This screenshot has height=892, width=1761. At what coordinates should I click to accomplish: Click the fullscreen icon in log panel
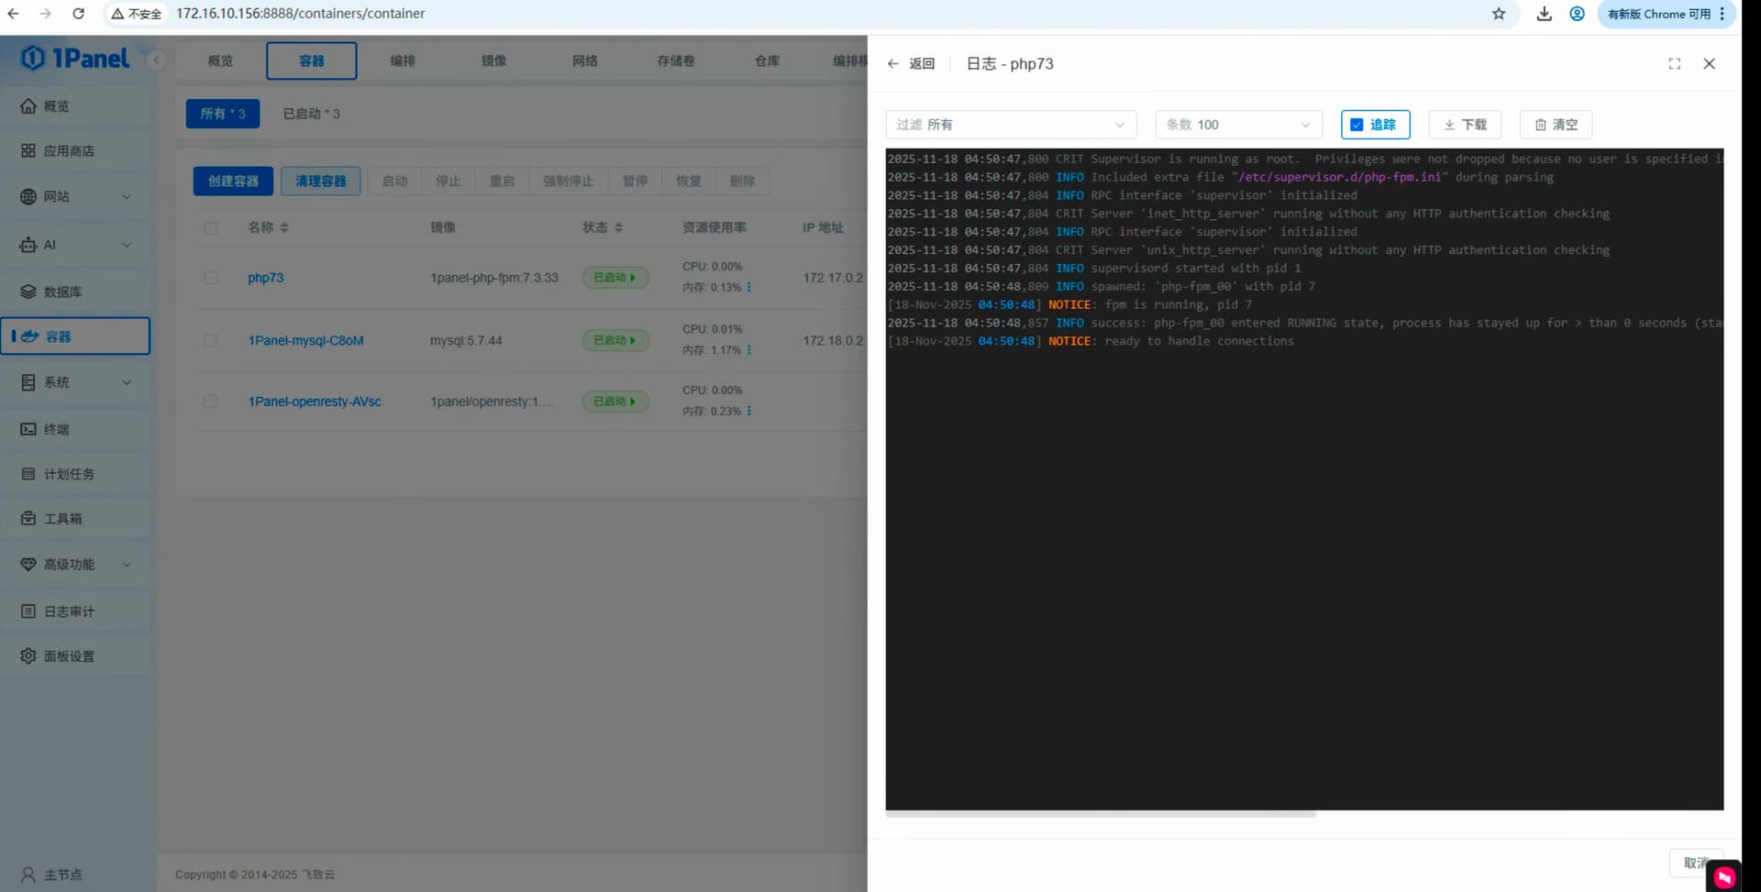[x=1674, y=64]
